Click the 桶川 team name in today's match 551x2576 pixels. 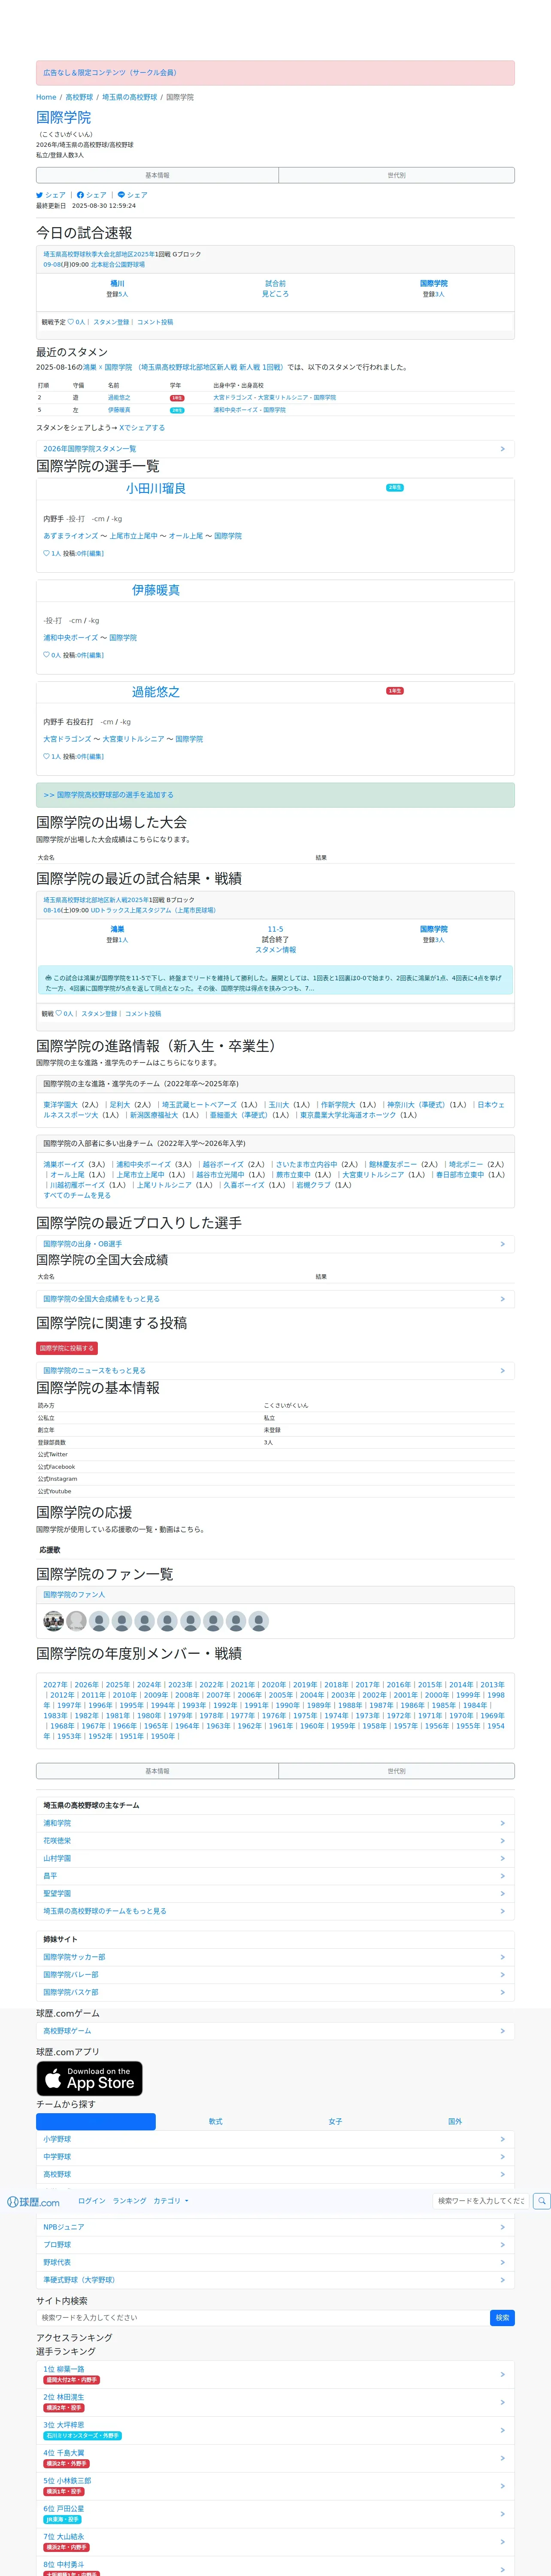[x=117, y=284]
